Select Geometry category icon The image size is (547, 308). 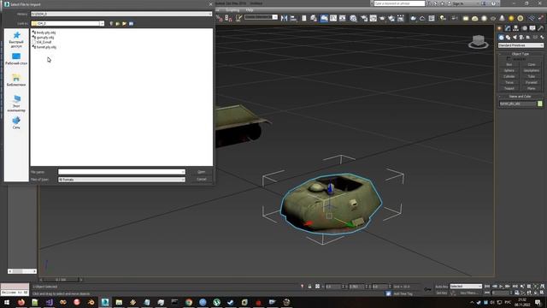pyautogui.click(x=502, y=38)
